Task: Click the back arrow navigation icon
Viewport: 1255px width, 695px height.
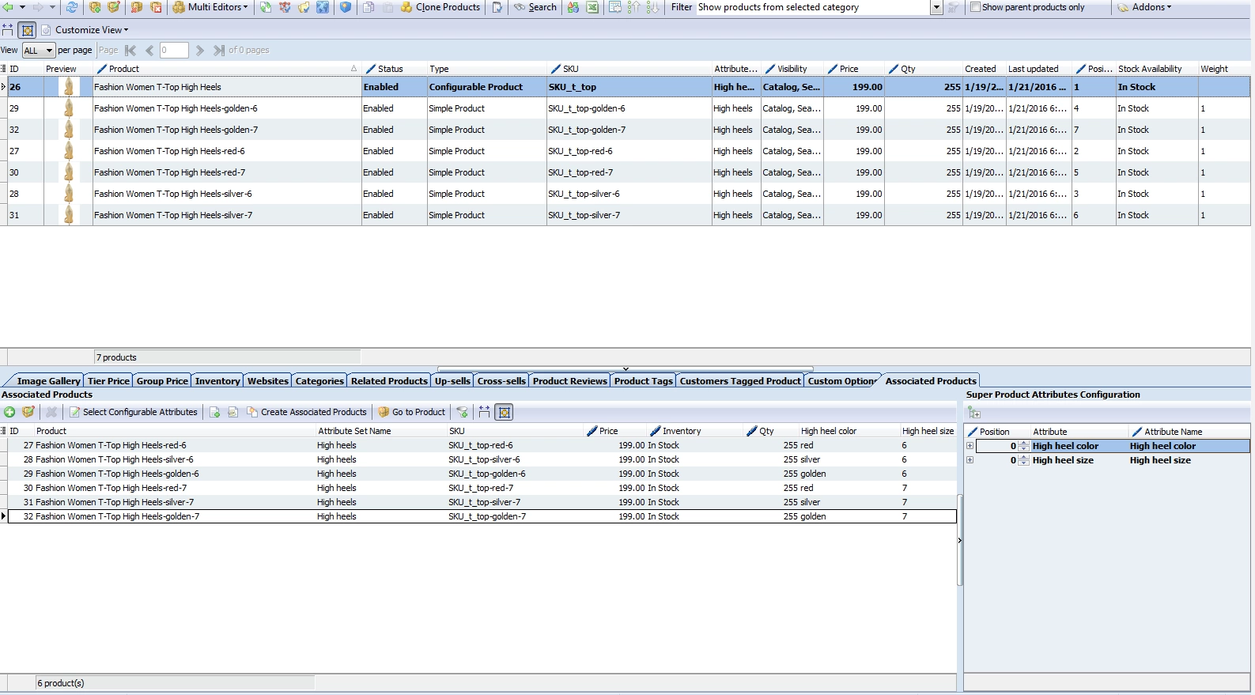Action: pos(8,7)
